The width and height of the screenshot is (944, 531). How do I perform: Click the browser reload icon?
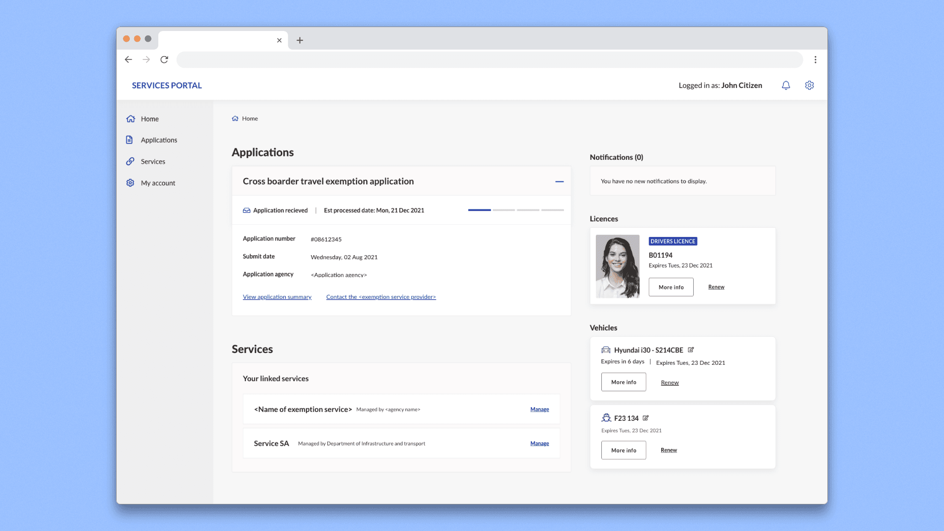[164, 59]
